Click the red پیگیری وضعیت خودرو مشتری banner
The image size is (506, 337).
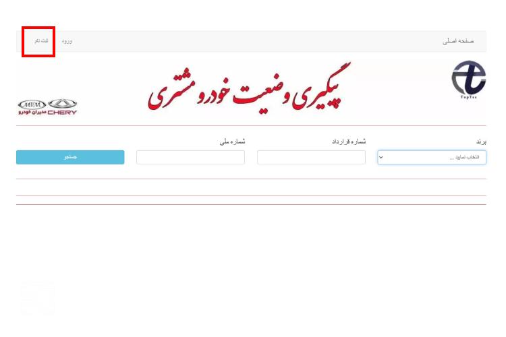click(249, 87)
